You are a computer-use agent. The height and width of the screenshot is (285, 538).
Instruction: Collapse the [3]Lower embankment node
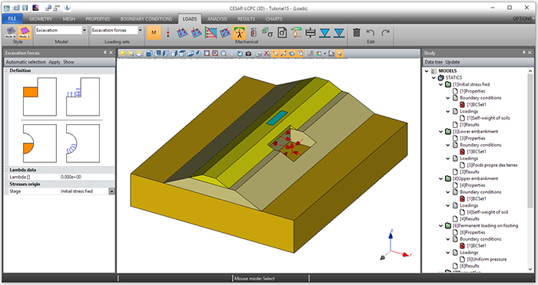[441, 131]
